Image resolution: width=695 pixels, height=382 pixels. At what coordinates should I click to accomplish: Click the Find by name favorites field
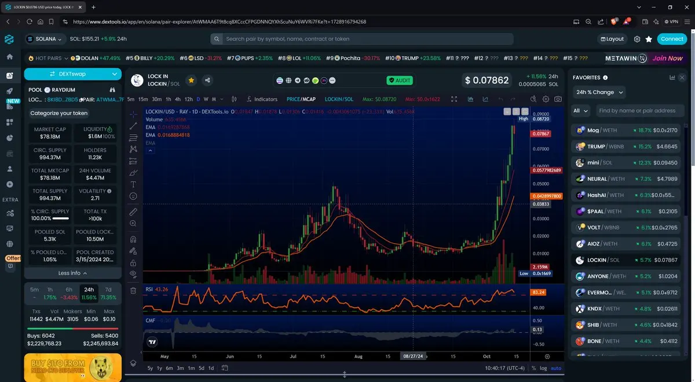coord(639,110)
